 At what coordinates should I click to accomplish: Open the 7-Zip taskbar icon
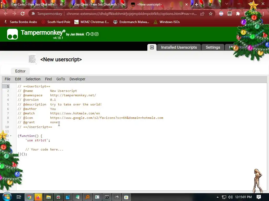point(117,197)
